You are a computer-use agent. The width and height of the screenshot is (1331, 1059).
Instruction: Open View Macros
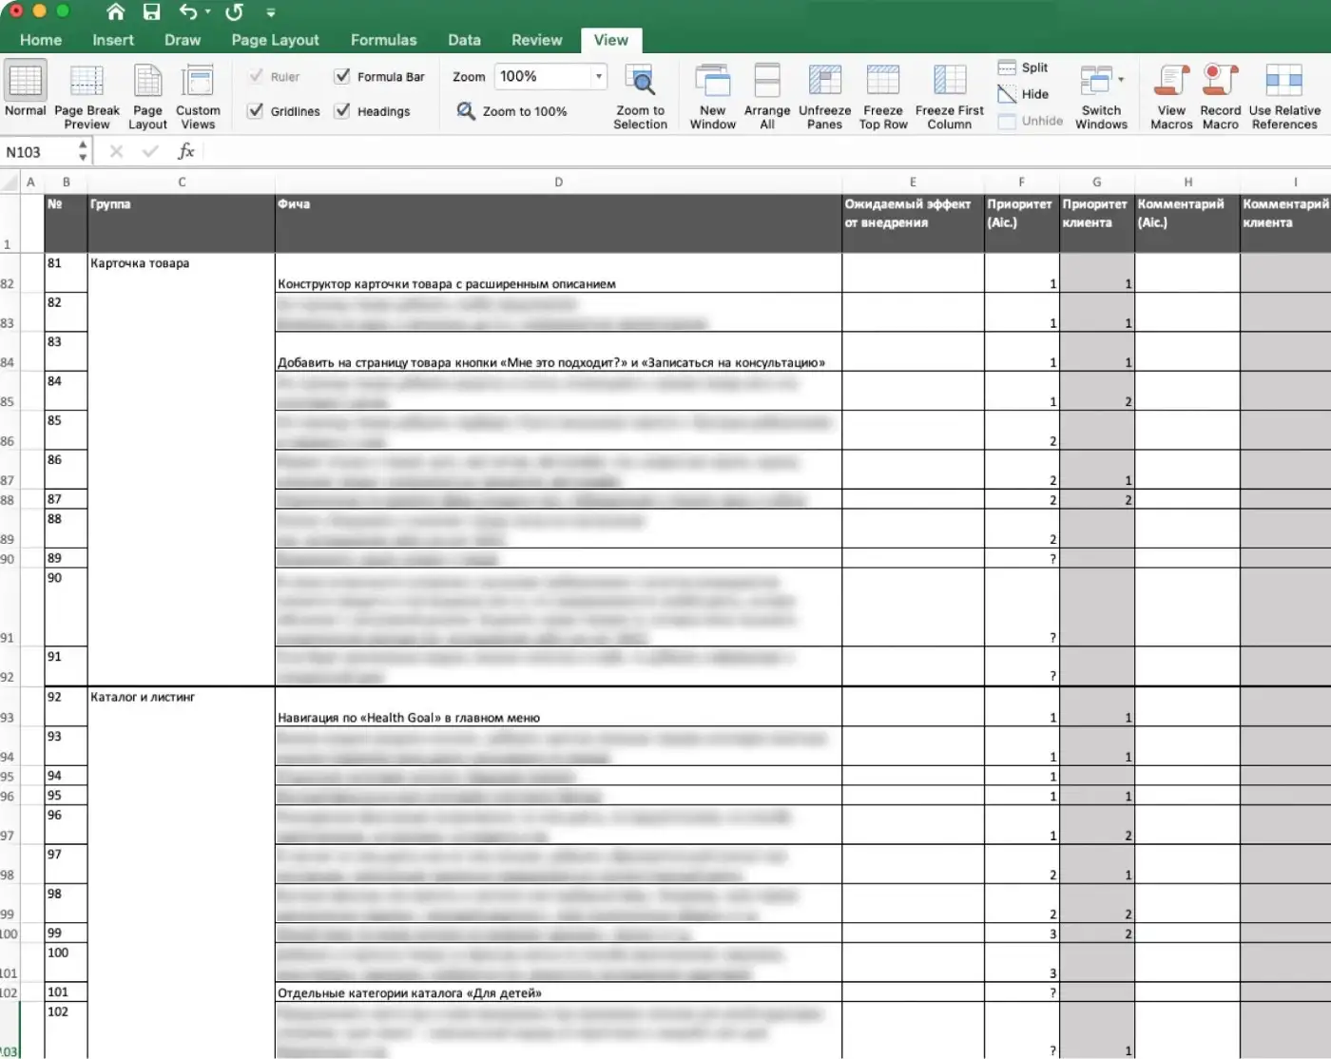[x=1171, y=83]
